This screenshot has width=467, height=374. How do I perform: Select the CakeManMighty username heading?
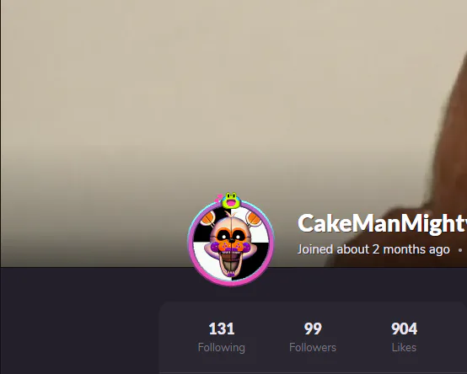click(382, 223)
